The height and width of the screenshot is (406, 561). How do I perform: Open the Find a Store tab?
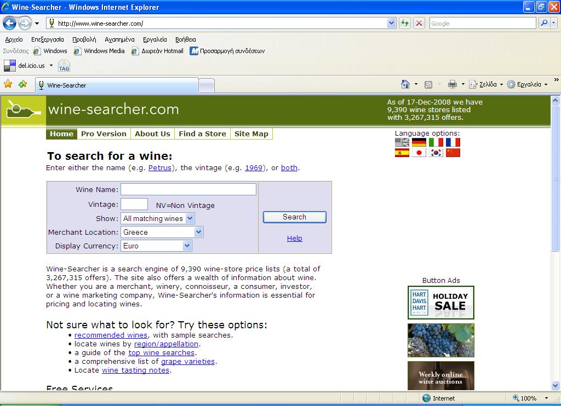click(202, 134)
